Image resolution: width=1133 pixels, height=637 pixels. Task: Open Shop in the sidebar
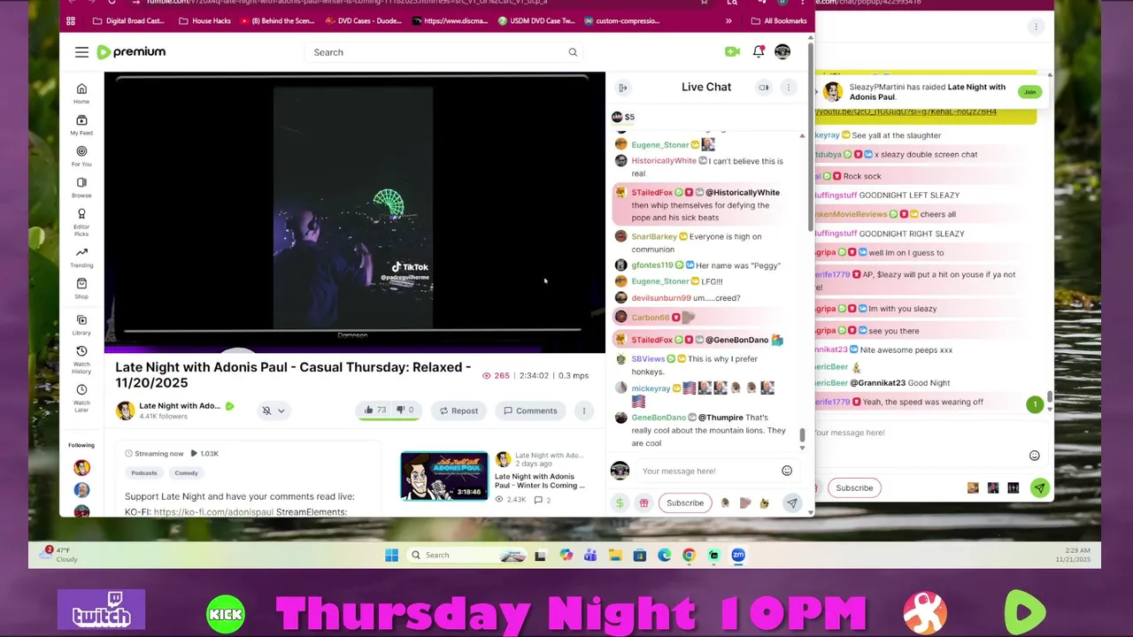pyautogui.click(x=81, y=288)
